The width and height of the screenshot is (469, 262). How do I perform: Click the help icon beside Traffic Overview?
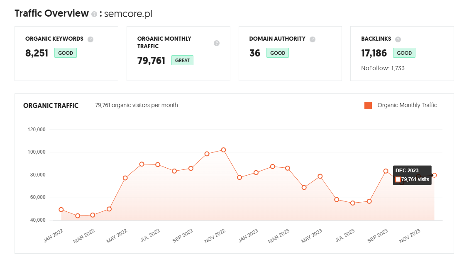(94, 14)
